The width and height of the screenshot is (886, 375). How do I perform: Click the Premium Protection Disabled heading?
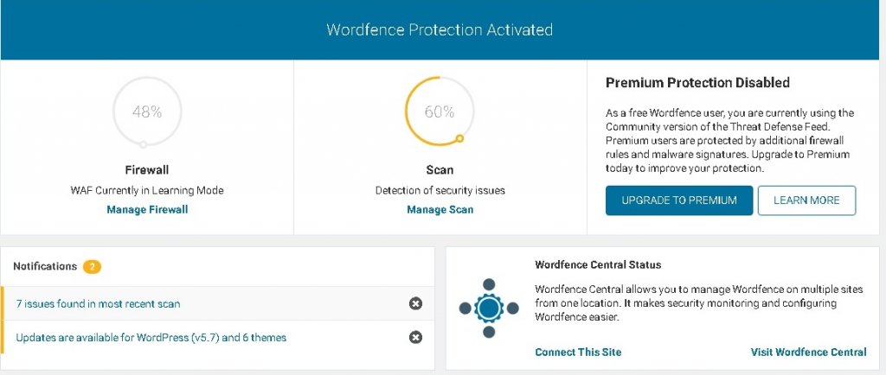(697, 82)
